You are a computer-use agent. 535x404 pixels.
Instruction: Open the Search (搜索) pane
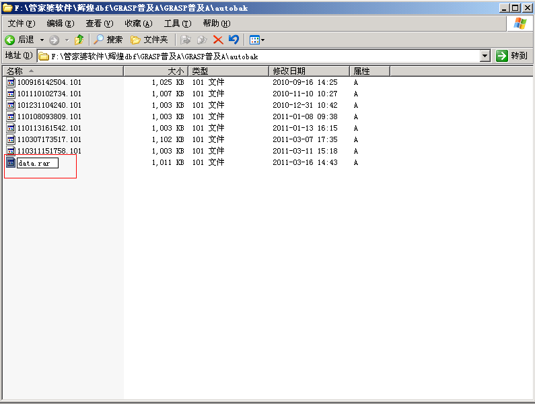click(108, 40)
